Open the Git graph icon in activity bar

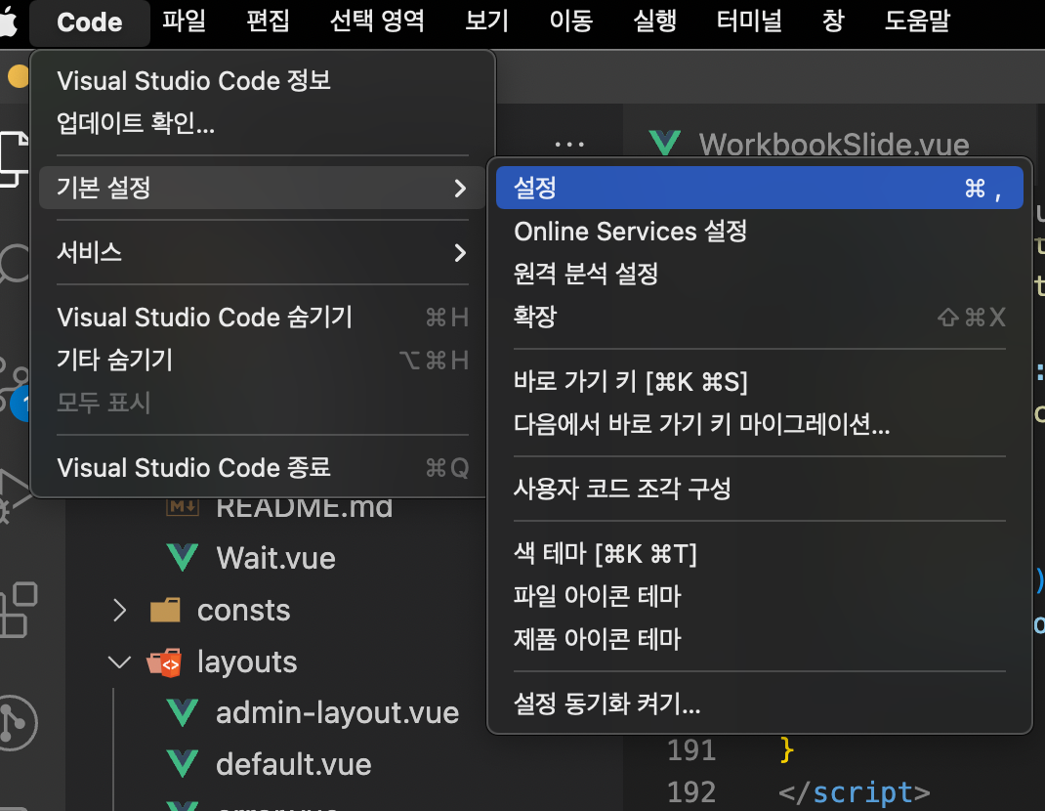tap(18, 723)
